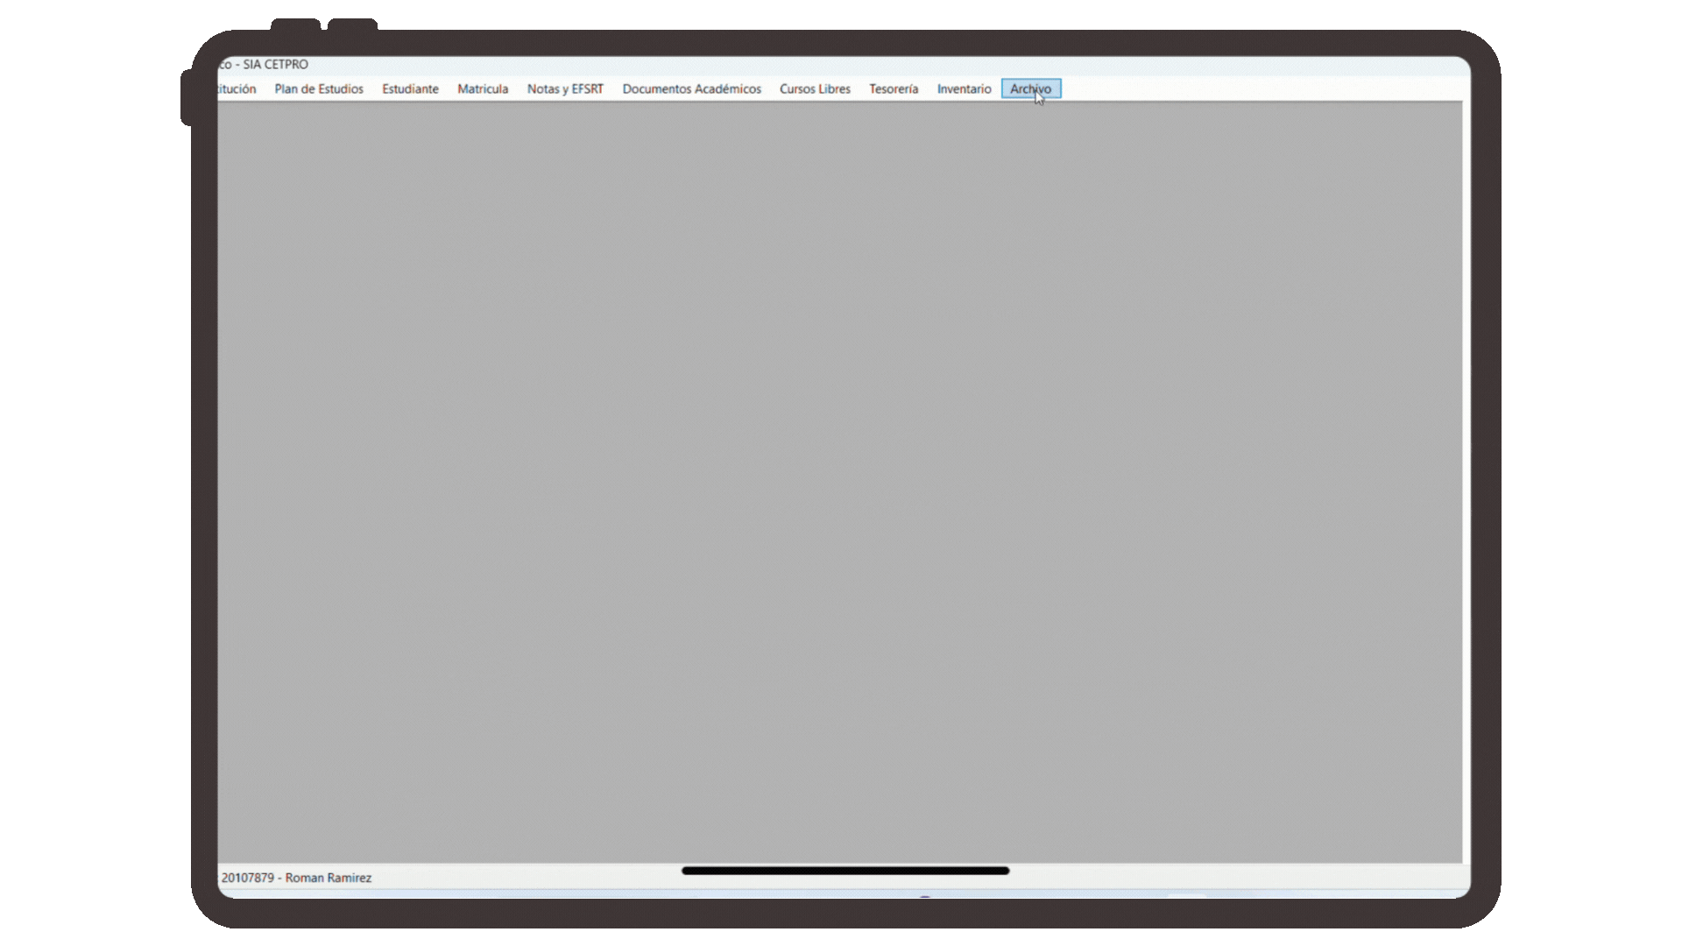This screenshot has height=946, width=1682.
Task: Open the Documentos Académicos menu
Action: [x=691, y=88]
